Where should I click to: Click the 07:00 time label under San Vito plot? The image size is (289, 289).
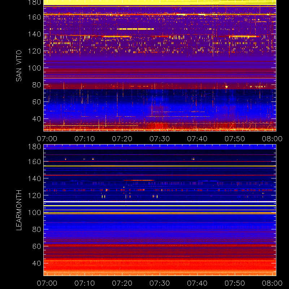click(47, 139)
